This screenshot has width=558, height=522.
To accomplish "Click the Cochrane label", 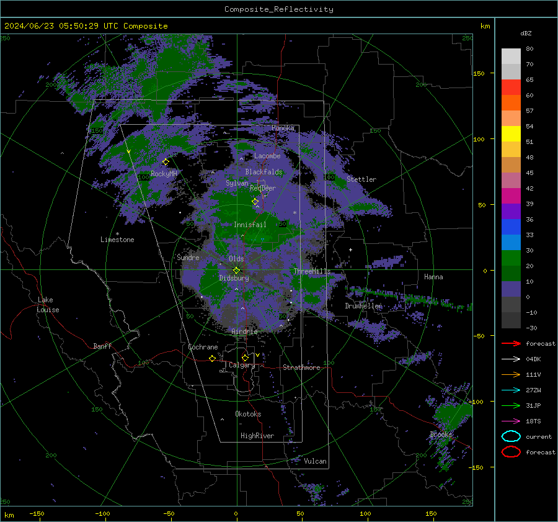I will [203, 347].
